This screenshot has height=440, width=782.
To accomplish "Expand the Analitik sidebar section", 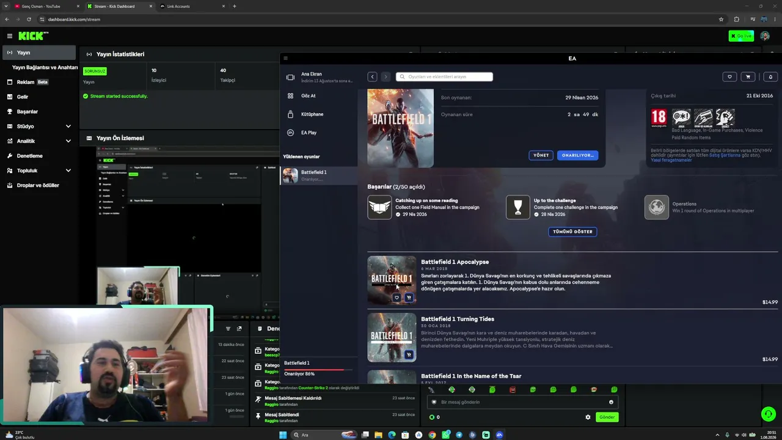I will tap(68, 141).
